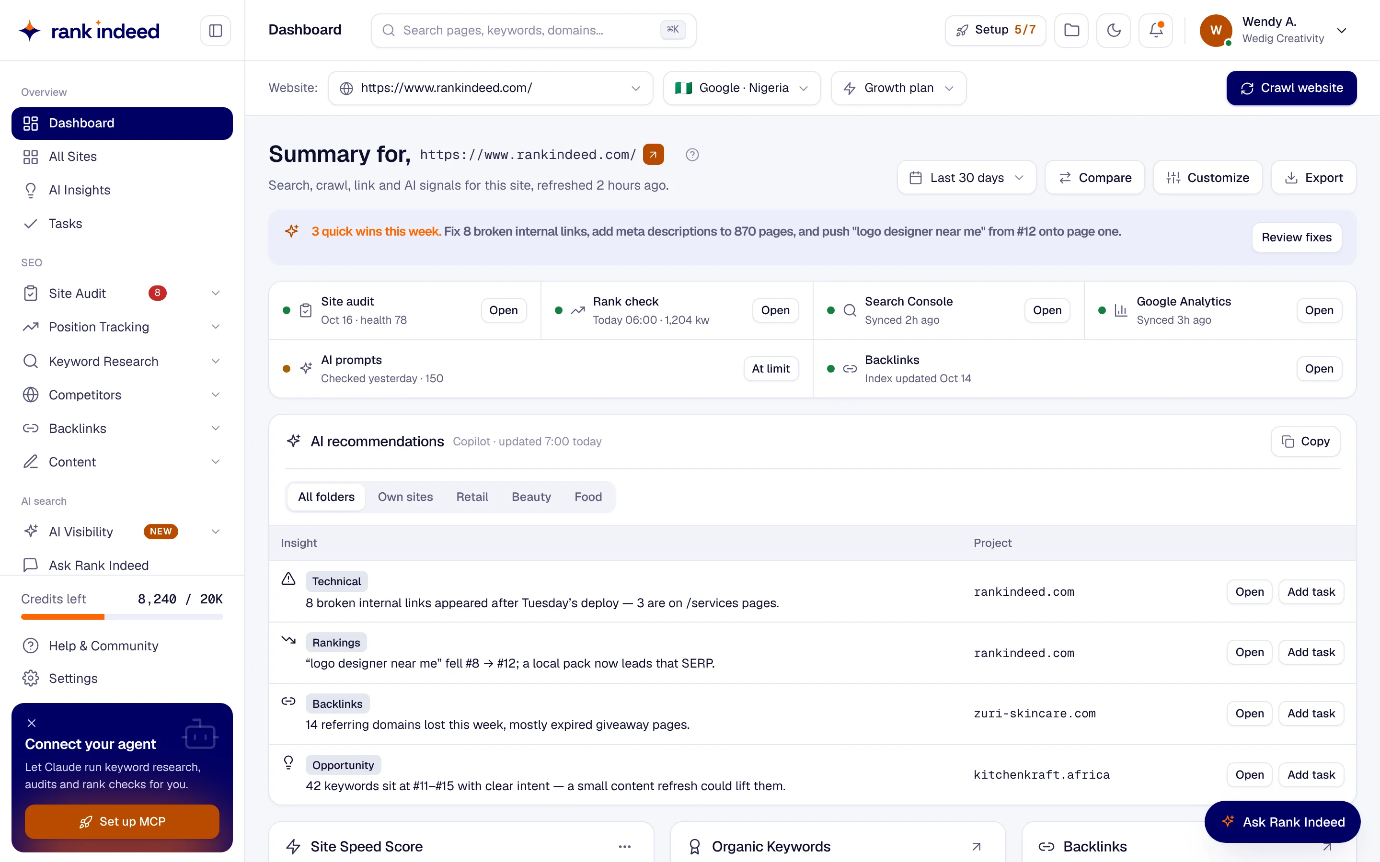Close the Connect your agent card
The width and height of the screenshot is (1380, 862).
32,723
